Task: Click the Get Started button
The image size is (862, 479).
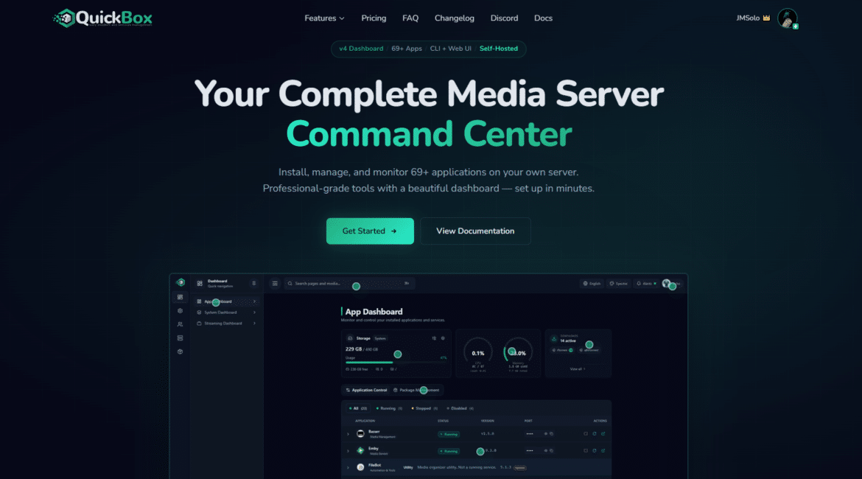Action: coord(370,231)
